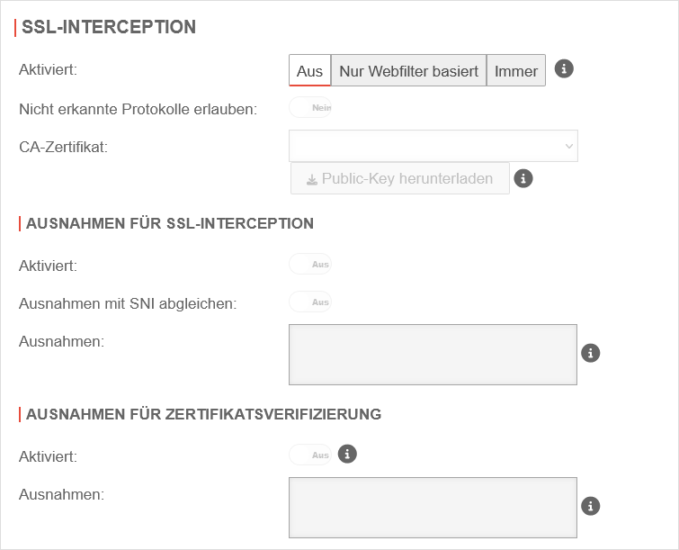Toggle Nicht erkannte Protokolle erlauben switch
Screen dimensions: 679x550
(310, 108)
